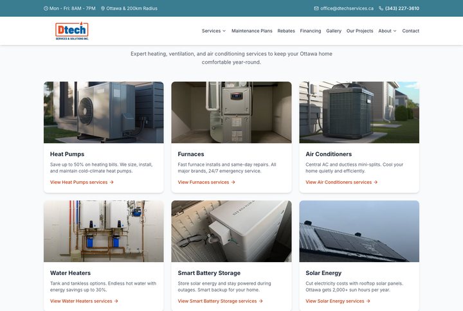Go to the Contact page
463x311 pixels.
tap(410, 31)
